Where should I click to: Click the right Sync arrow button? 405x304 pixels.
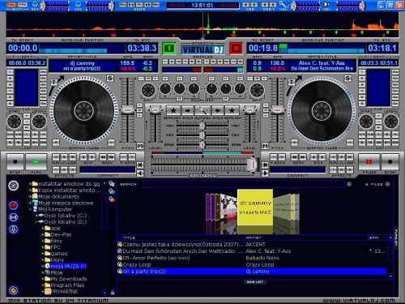(x=218, y=110)
